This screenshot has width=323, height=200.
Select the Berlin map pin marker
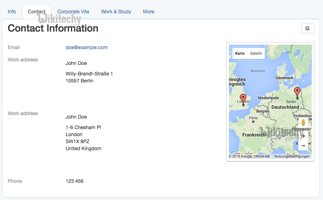(x=297, y=92)
